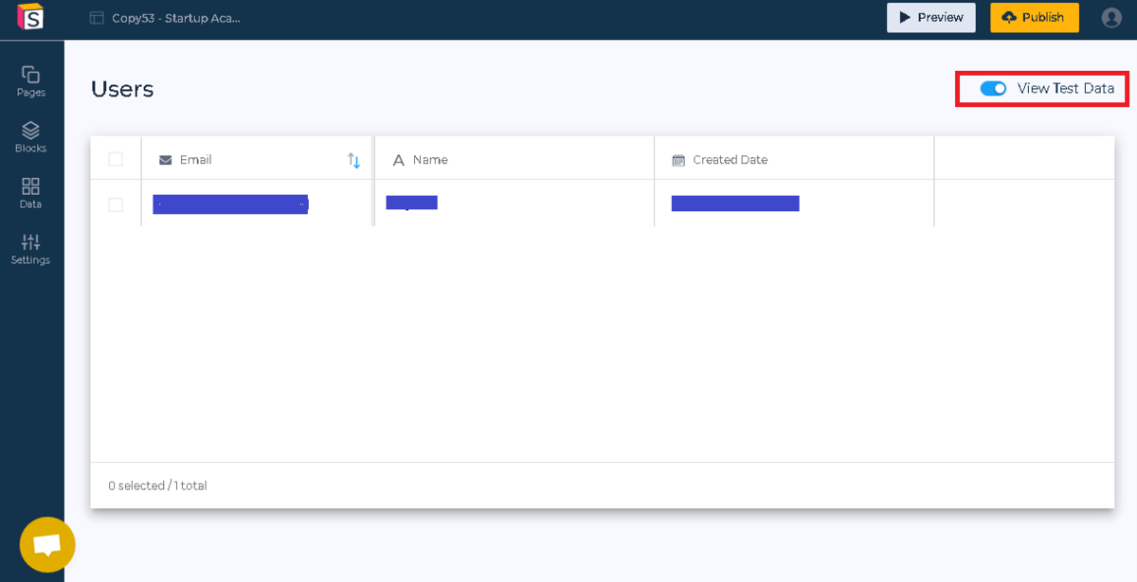The width and height of the screenshot is (1137, 582).
Task: Click the Users page heading
Action: pos(122,89)
